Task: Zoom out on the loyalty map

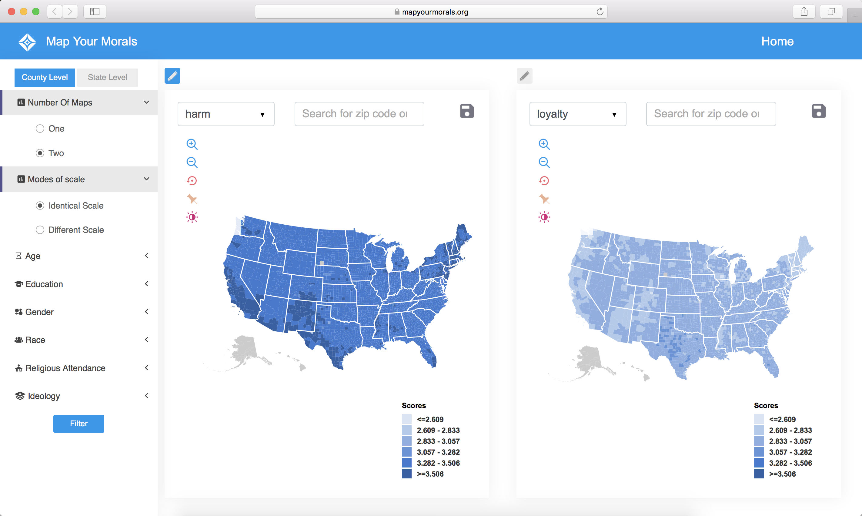Action: click(x=544, y=162)
